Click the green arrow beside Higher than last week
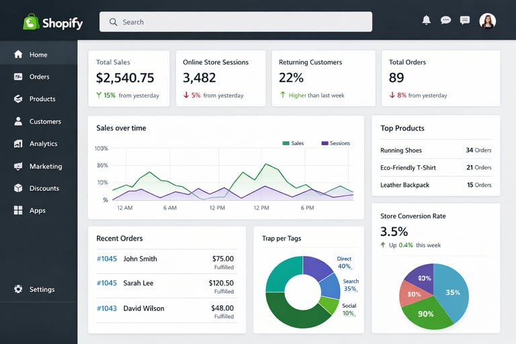The image size is (516, 344). click(x=282, y=95)
